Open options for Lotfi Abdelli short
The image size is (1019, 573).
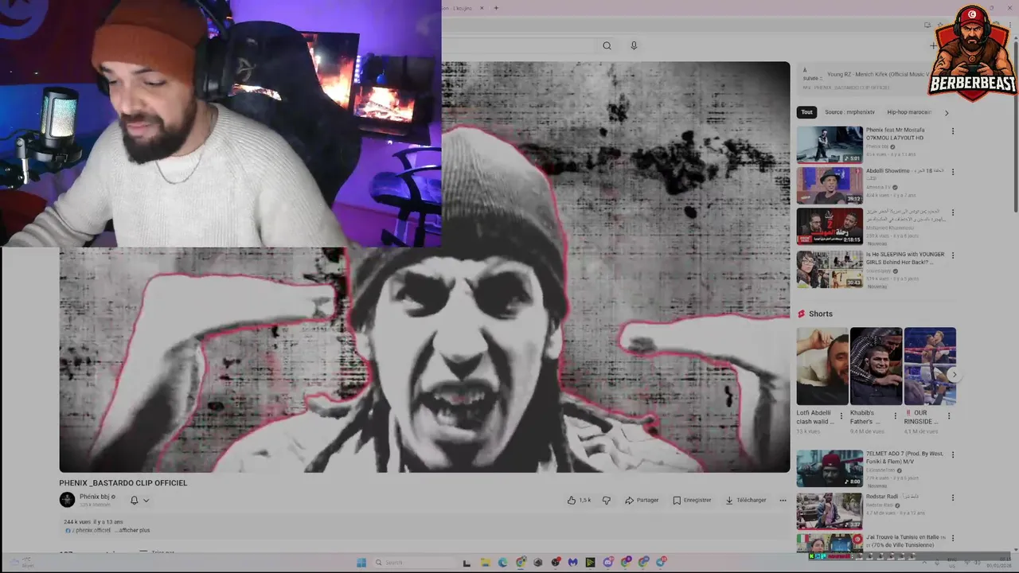pos(841,415)
